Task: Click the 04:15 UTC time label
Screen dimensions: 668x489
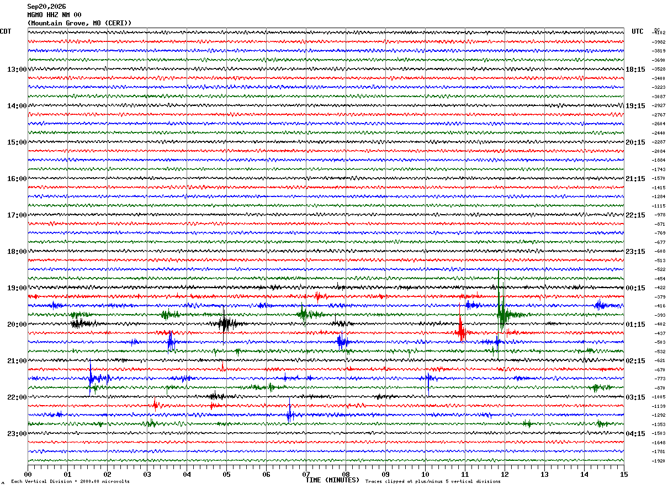Action: tap(635, 434)
